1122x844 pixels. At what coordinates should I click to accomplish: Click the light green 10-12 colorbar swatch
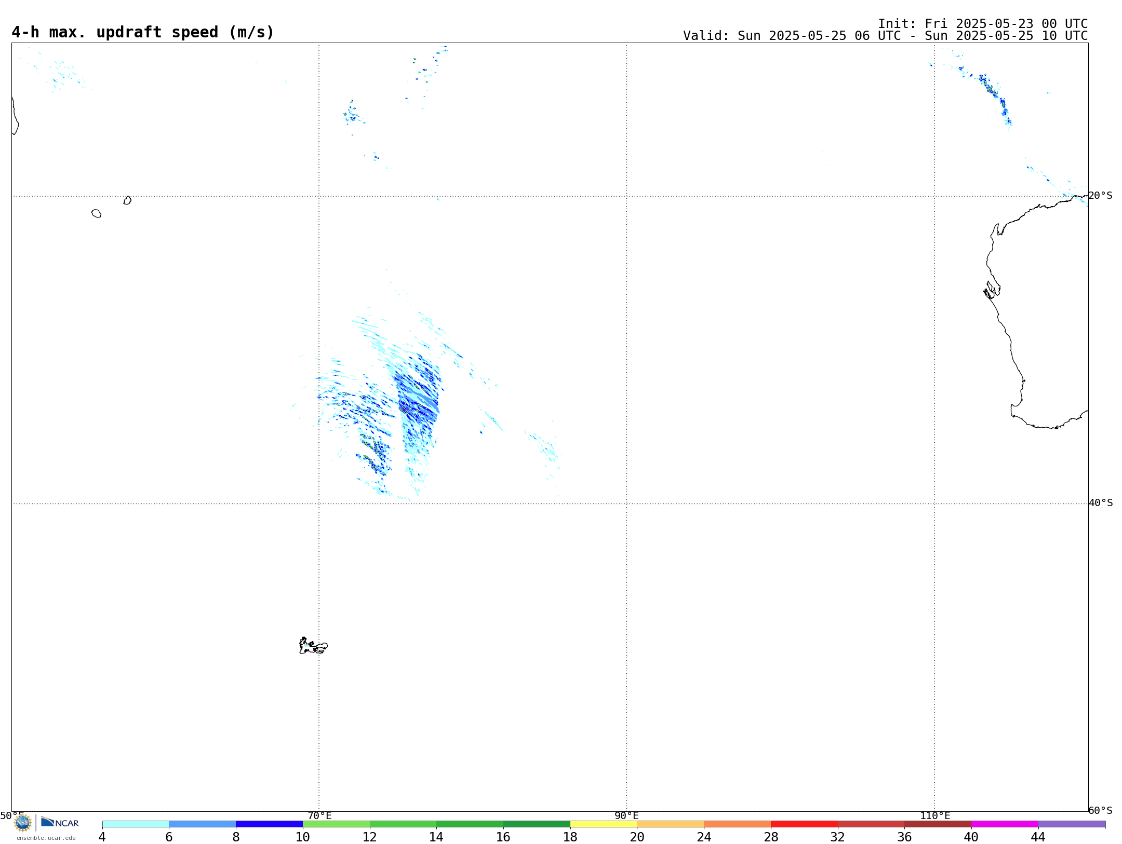click(x=336, y=824)
